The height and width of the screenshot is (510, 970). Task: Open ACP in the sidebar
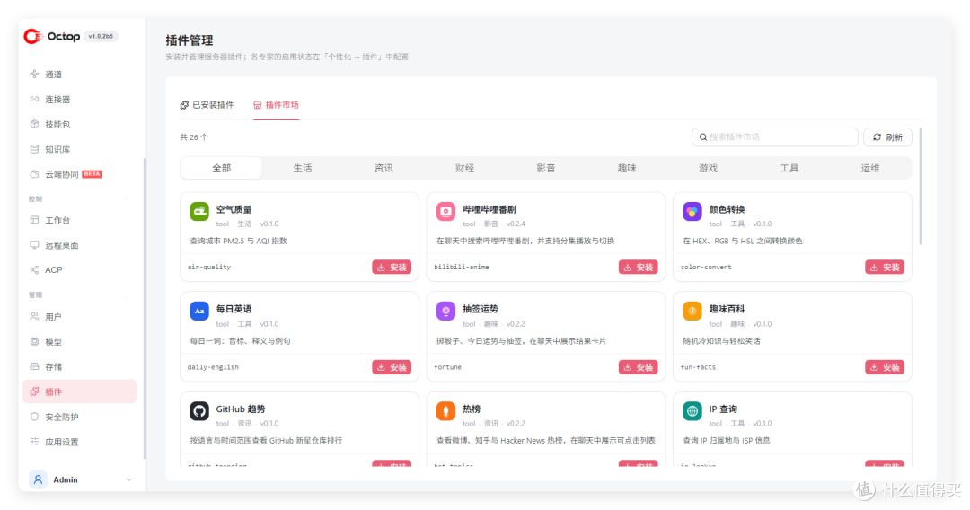(x=79, y=270)
